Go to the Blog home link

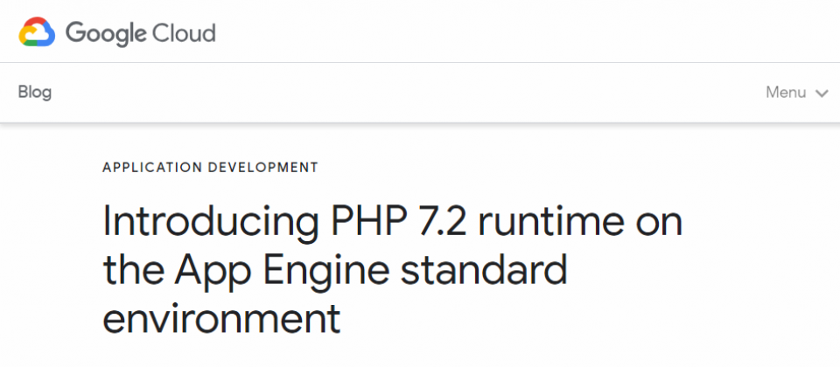coord(35,92)
